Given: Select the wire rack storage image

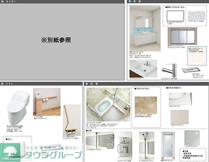Looking at the screenshot, I should click(x=125, y=143).
